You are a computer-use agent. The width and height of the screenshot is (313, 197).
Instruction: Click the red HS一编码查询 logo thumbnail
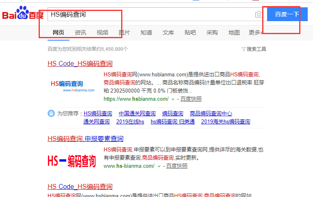[x=72, y=161]
